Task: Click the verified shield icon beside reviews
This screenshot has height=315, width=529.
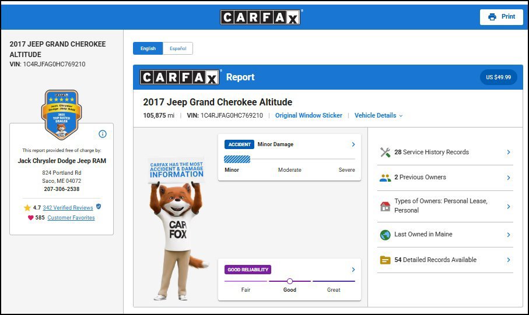Action: click(x=99, y=207)
